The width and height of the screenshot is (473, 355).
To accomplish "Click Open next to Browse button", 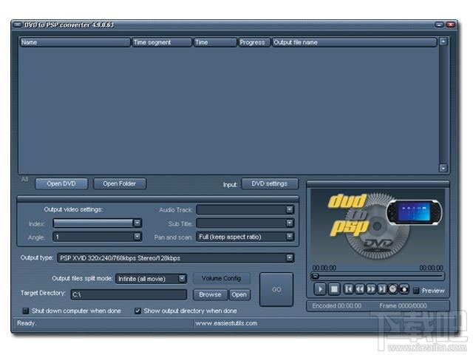I will 239,294.
